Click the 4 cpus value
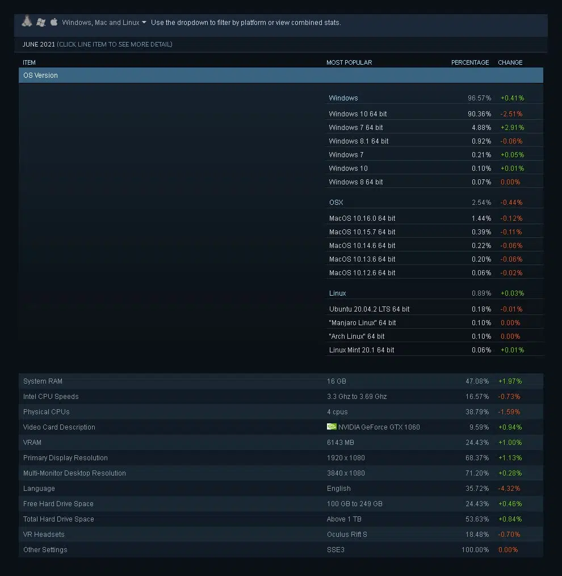The width and height of the screenshot is (562, 576). pos(337,412)
